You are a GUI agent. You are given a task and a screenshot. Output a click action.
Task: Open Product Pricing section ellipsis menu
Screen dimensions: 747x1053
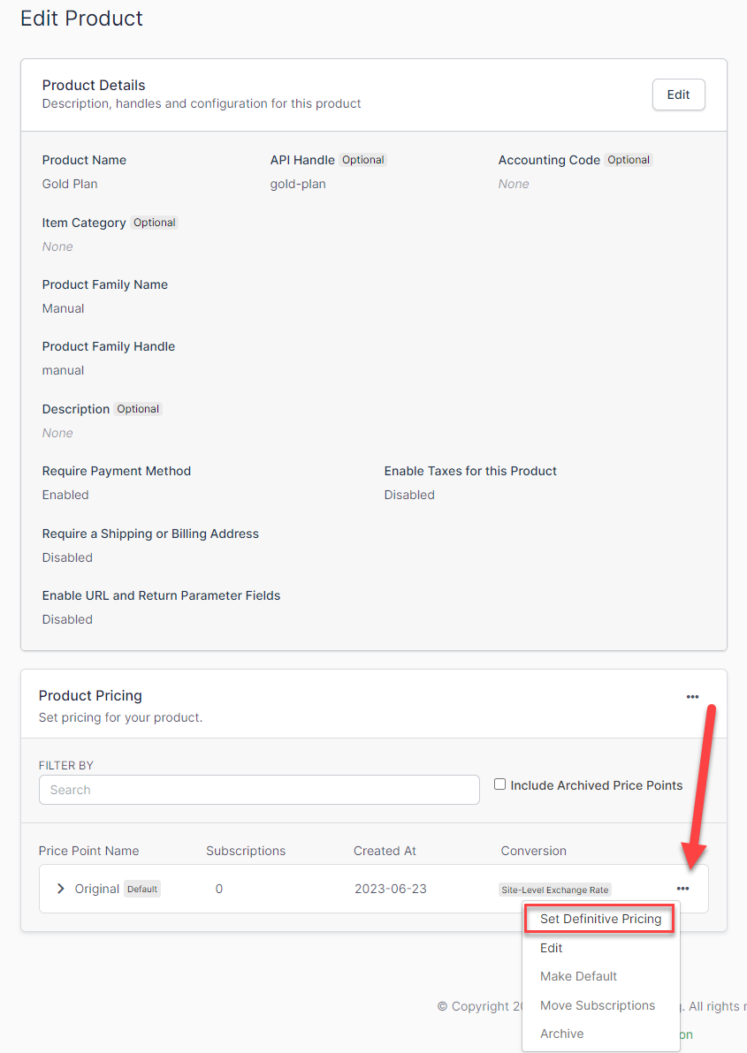tap(692, 697)
